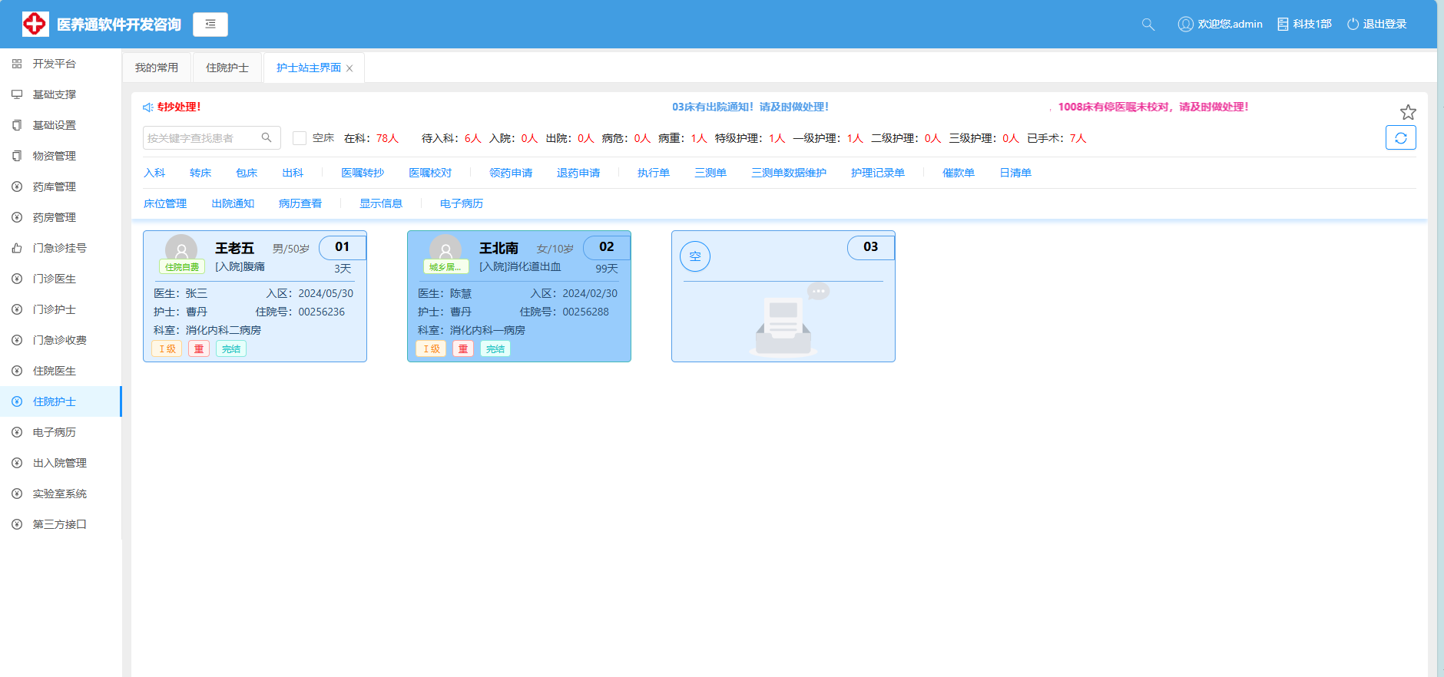Click the 退出登录 power icon
Screen dimensions: 1444x677
1353,25
